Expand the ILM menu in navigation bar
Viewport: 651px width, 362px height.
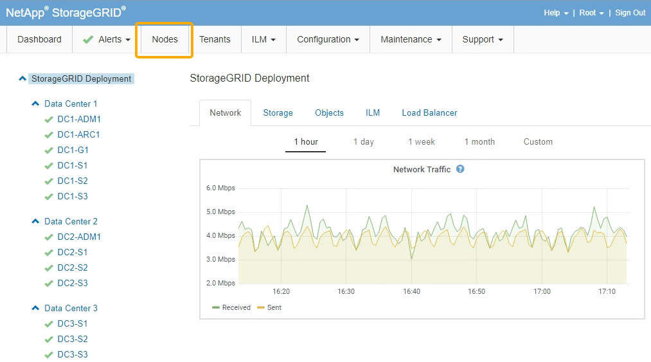263,39
